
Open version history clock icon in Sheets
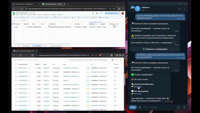tap(93, 13)
